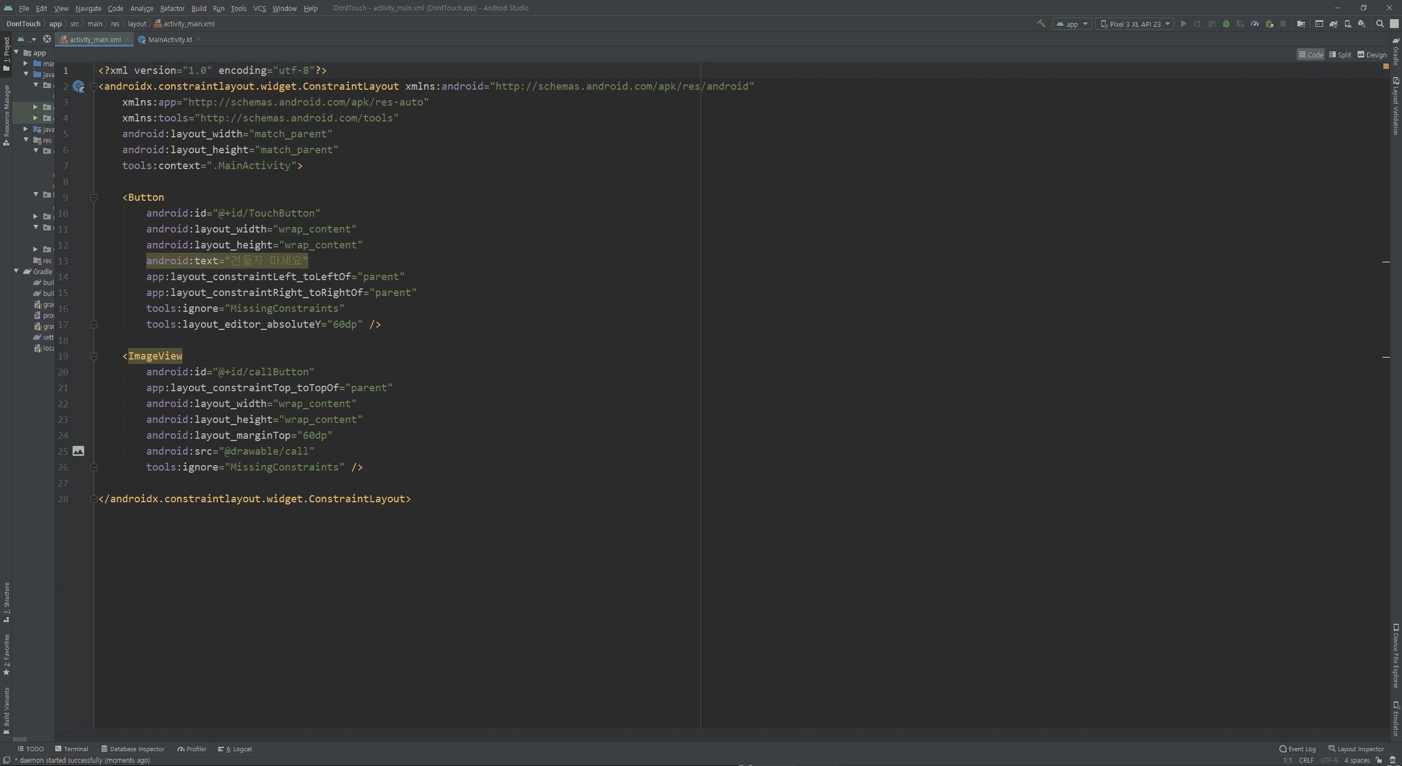The image size is (1402, 766).
Task: Open the AVD Manager icon
Action: 1348,24
